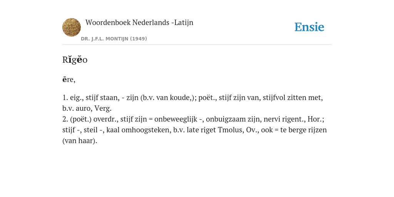
Task: Click the Rĭgĕo entry heading
Action: coord(75,60)
